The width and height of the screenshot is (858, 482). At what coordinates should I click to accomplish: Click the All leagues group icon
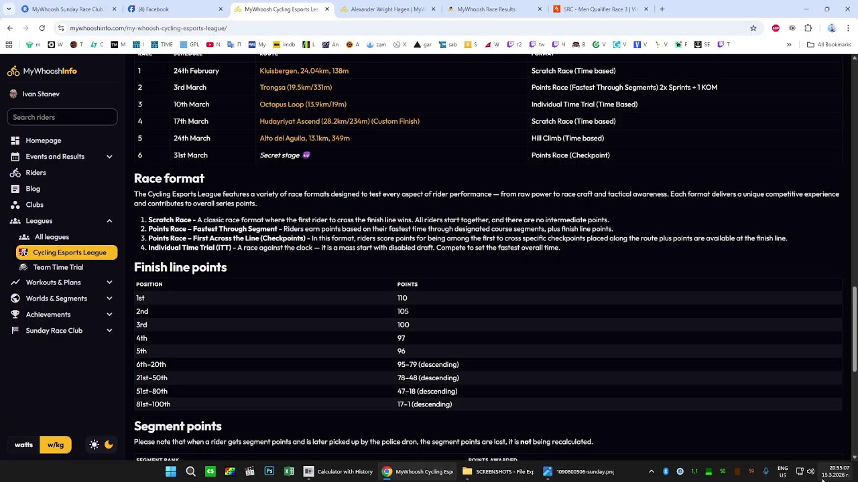point(24,237)
